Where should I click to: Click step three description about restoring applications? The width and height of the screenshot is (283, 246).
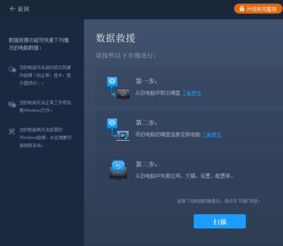coord(184,176)
